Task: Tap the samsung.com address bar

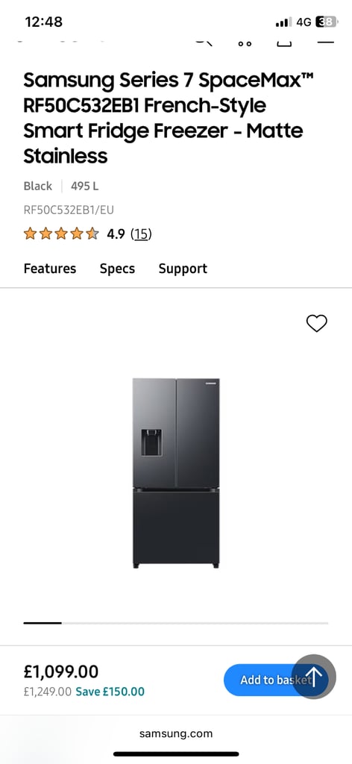Action: (176, 733)
